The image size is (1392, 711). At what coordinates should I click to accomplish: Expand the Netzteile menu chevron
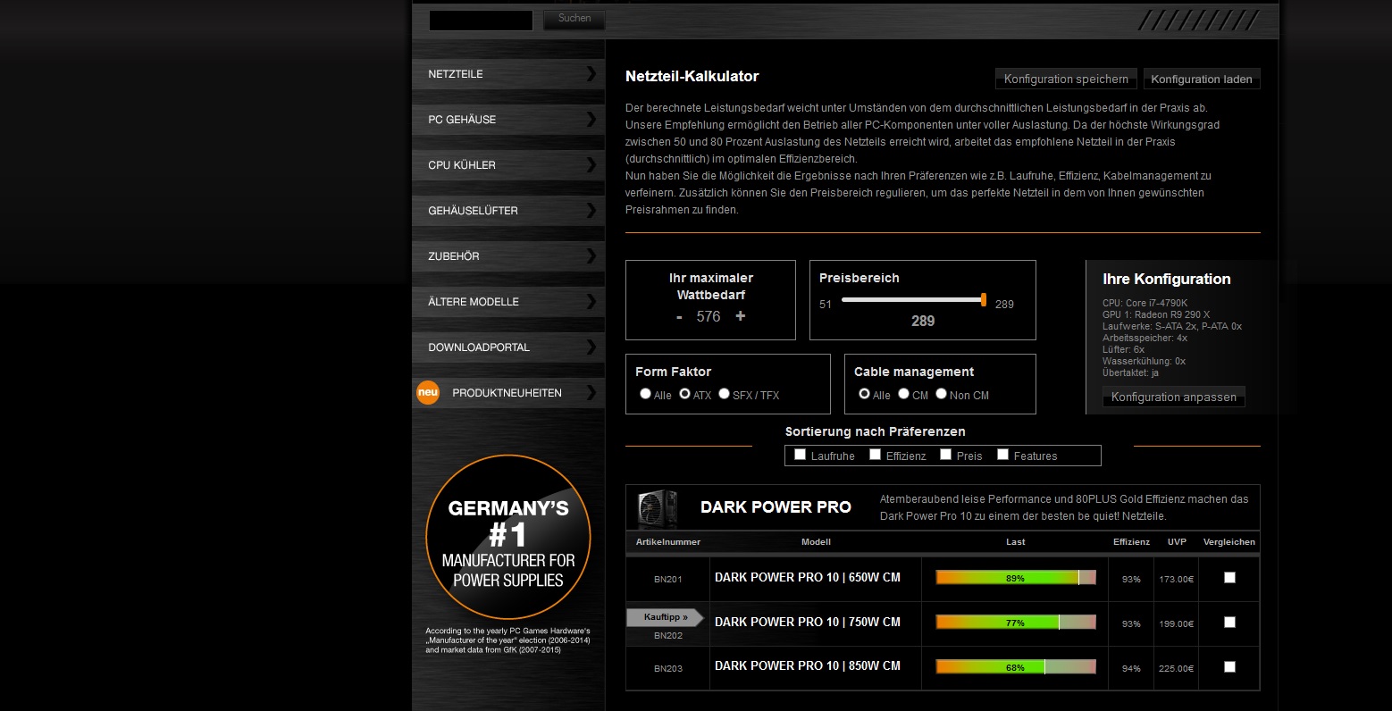point(591,73)
